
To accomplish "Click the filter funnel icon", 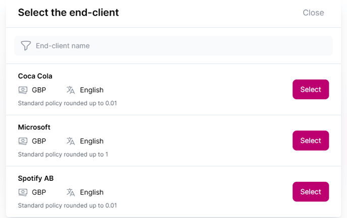I will click(x=26, y=46).
